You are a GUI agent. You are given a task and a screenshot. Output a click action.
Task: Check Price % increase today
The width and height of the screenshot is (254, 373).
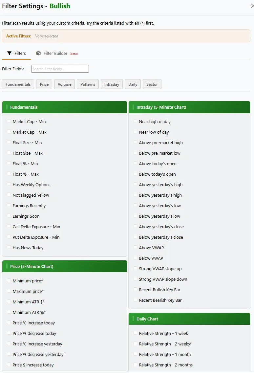click(x=9, y=322)
